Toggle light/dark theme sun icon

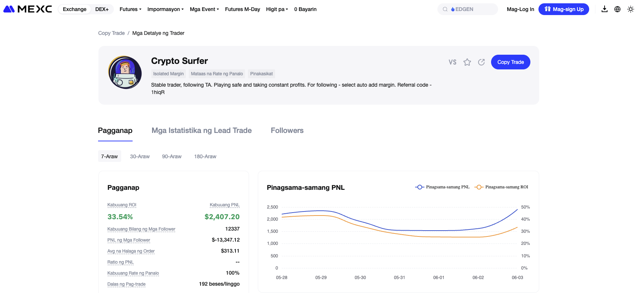pyautogui.click(x=631, y=9)
